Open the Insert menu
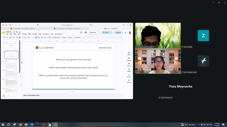The image size is (227, 127). coord(19,34)
